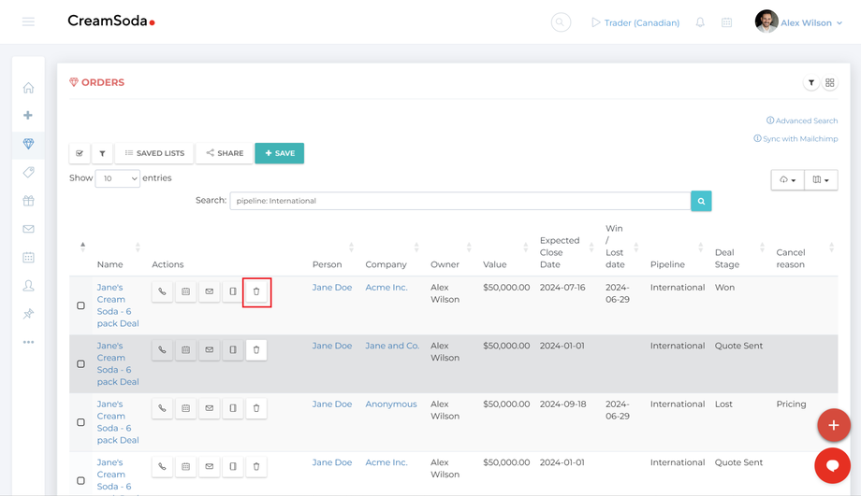Click the phone icon in first order row
Viewport: 861px width, 496px height.
coord(162,291)
